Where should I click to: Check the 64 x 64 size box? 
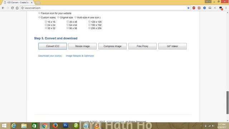(x=68, y=25)
